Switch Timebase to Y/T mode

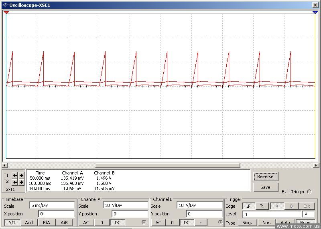point(12,223)
